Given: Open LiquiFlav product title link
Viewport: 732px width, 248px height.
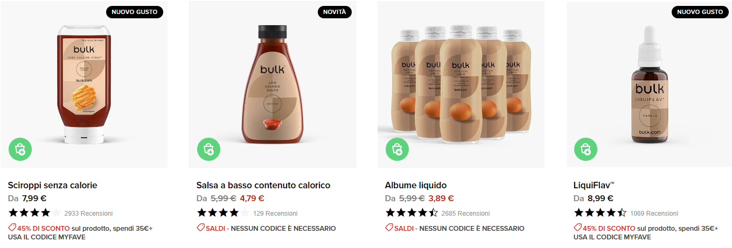Looking at the screenshot, I should coord(594,185).
